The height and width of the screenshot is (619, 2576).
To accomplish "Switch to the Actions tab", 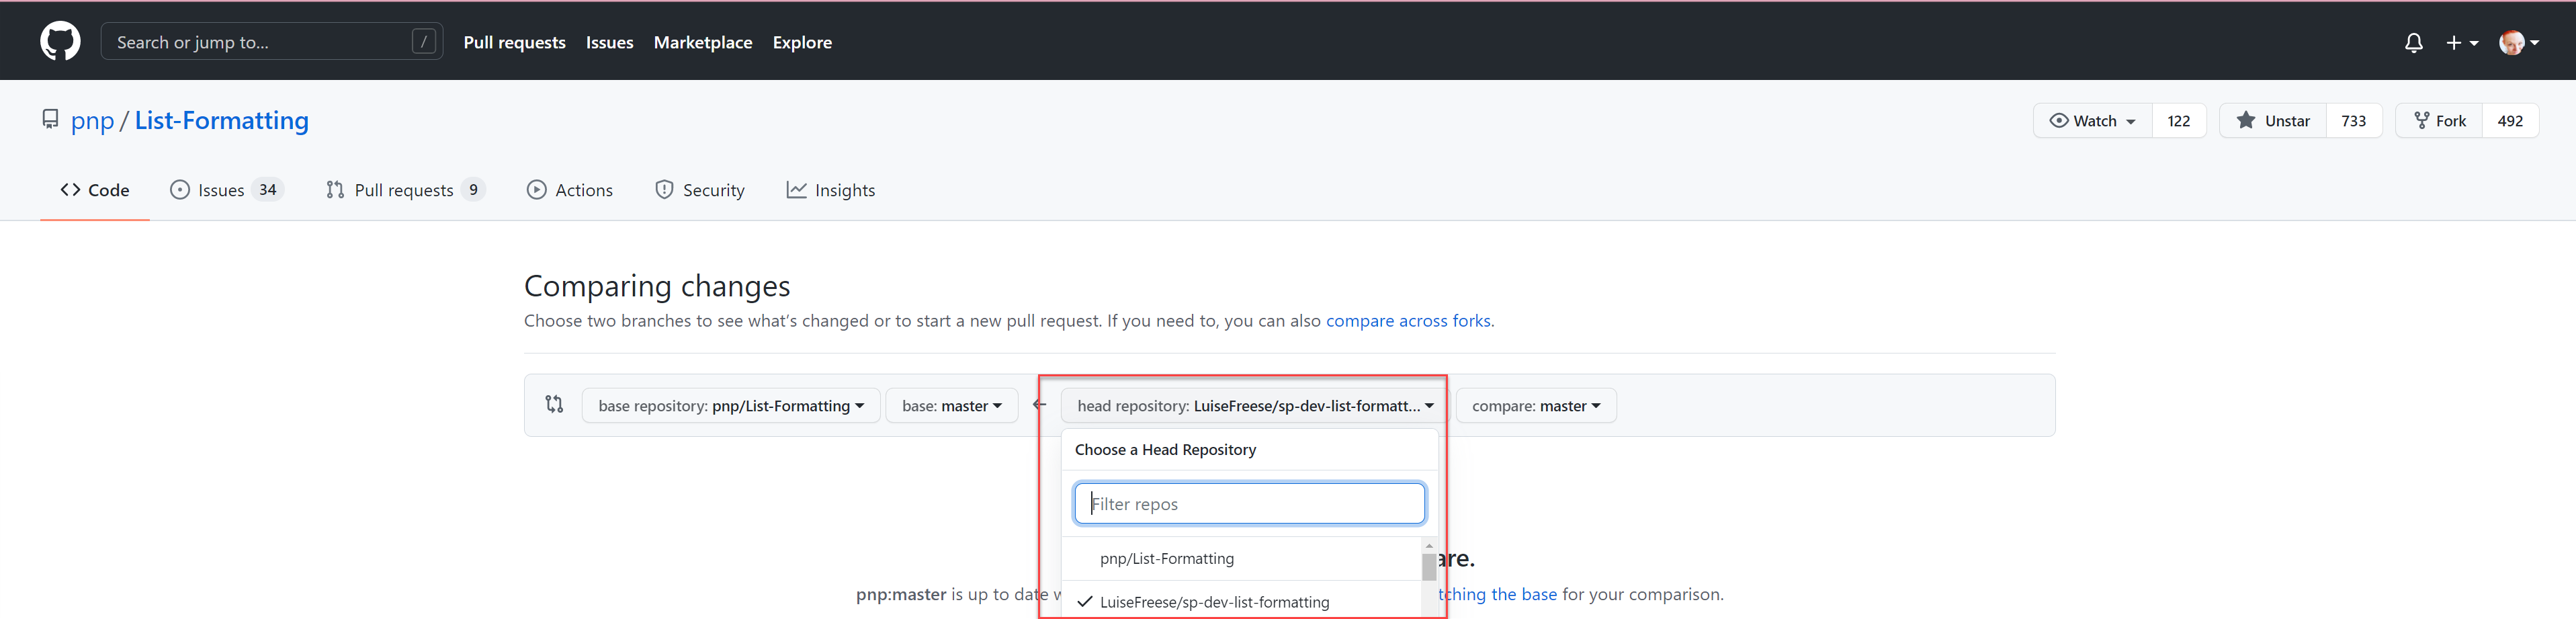I will tap(569, 190).
